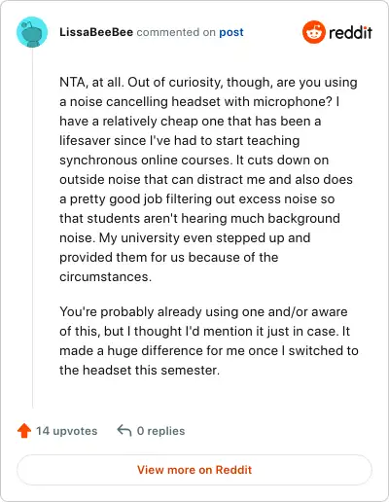This screenshot has height=502, width=389.
Task: Click the reply arrow icon
Action: tap(124, 431)
